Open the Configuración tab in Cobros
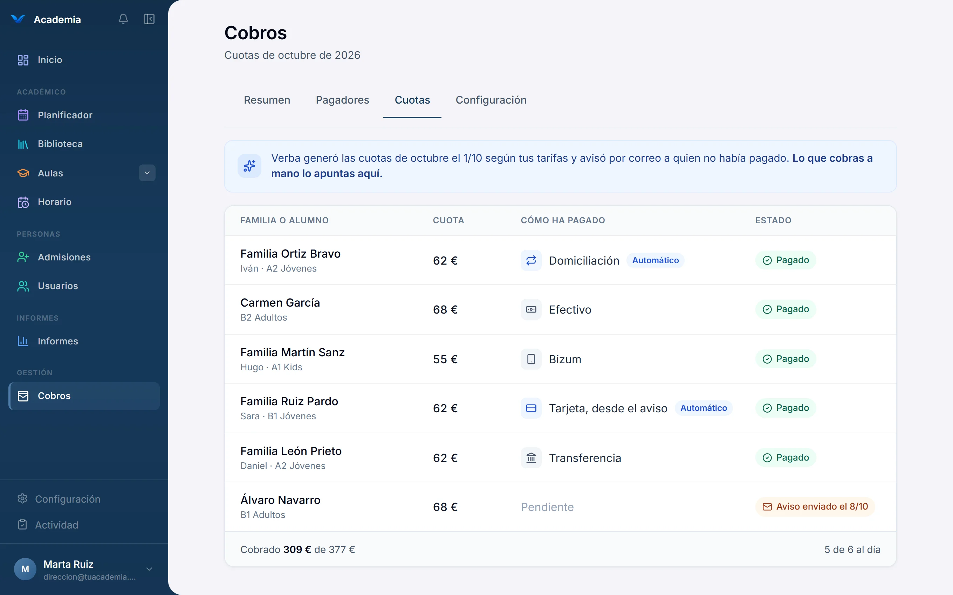Screen dimensions: 953x595 [x=491, y=100]
